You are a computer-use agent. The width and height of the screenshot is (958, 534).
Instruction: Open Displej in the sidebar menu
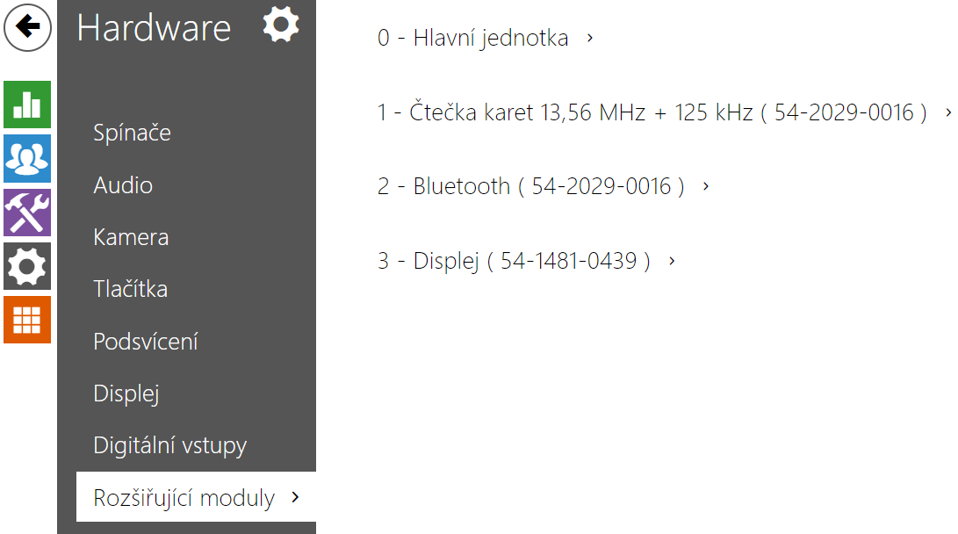(126, 393)
